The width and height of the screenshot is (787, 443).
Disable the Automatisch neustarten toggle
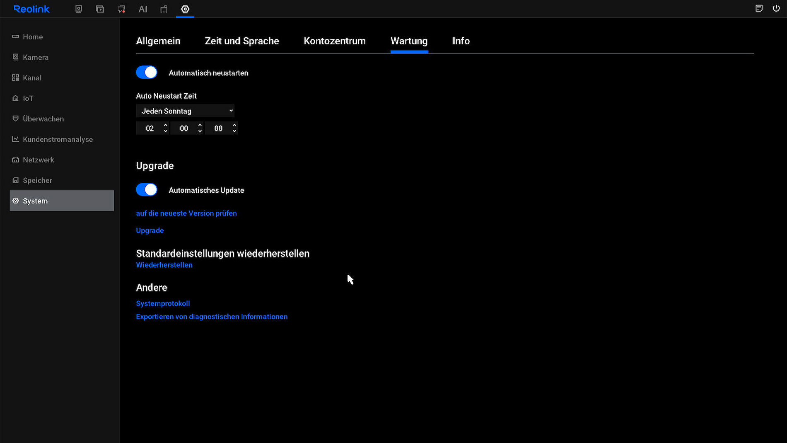[x=147, y=73]
